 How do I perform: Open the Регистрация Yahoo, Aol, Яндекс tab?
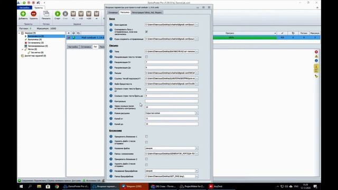[147, 13]
